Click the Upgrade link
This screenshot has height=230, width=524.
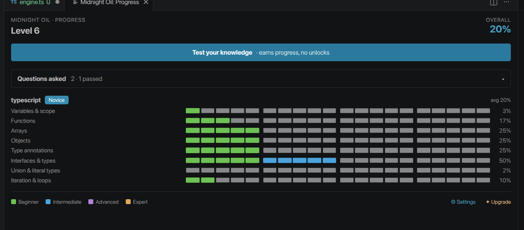(498, 202)
